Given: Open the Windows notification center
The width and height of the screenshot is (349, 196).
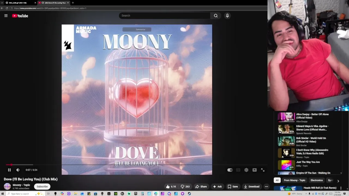Looking at the screenshot, I should pos(344,194).
